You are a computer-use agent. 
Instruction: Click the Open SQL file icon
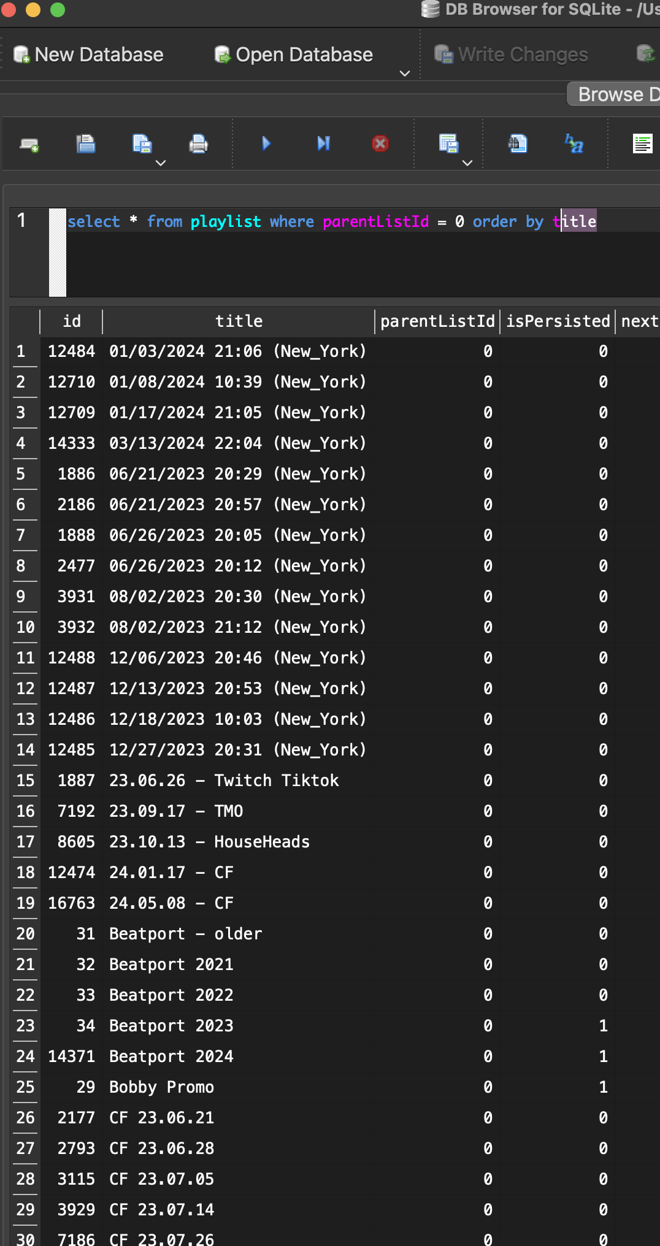pyautogui.click(x=86, y=144)
